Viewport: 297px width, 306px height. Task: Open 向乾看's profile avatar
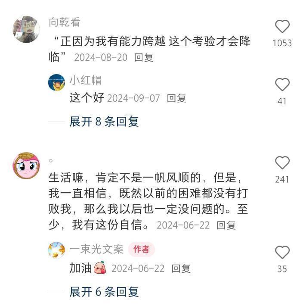[26, 29]
